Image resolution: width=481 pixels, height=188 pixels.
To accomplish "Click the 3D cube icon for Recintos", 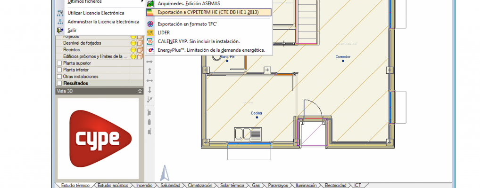I will pos(140,50).
